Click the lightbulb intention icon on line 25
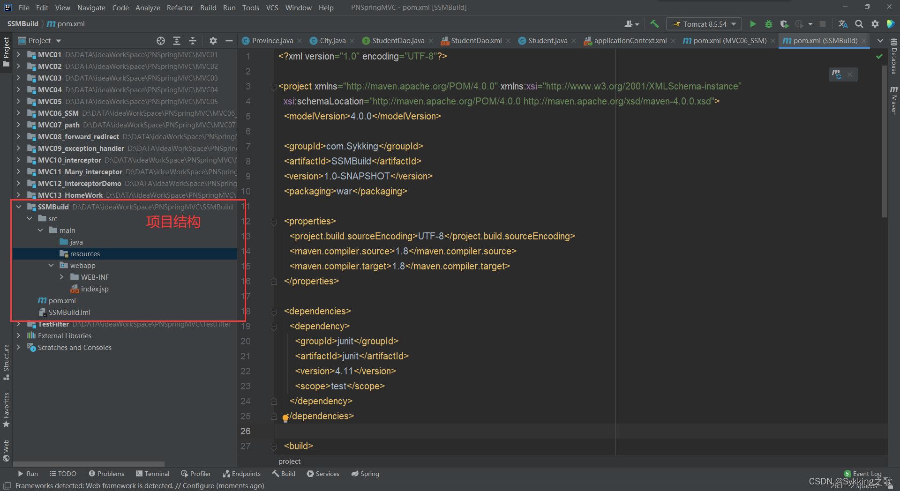Viewport: 900px width, 491px height. point(285,418)
